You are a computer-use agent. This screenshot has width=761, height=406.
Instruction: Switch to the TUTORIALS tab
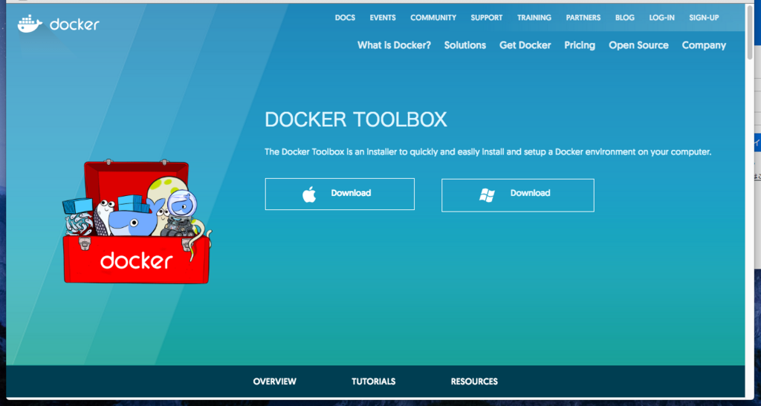pos(374,382)
